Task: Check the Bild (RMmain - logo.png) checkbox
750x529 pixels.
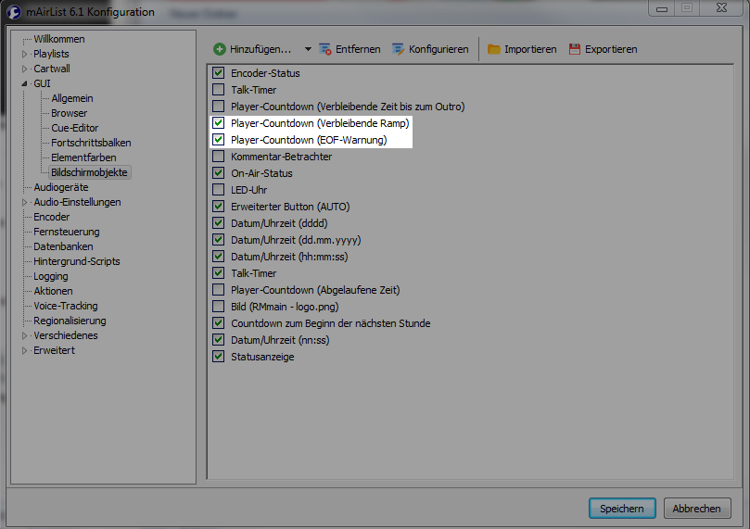Action: 219,307
